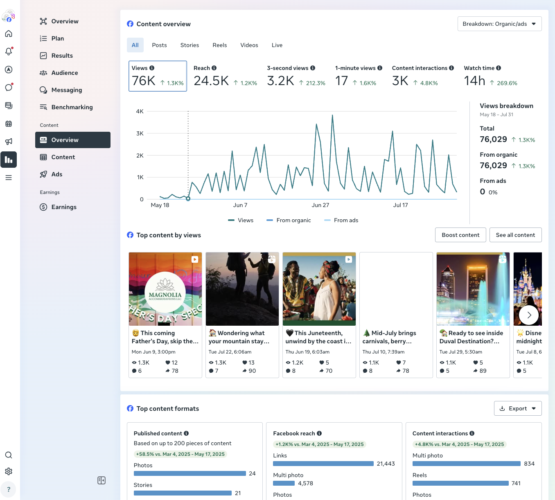Click the Boost content button
The image size is (555, 500).
click(460, 235)
